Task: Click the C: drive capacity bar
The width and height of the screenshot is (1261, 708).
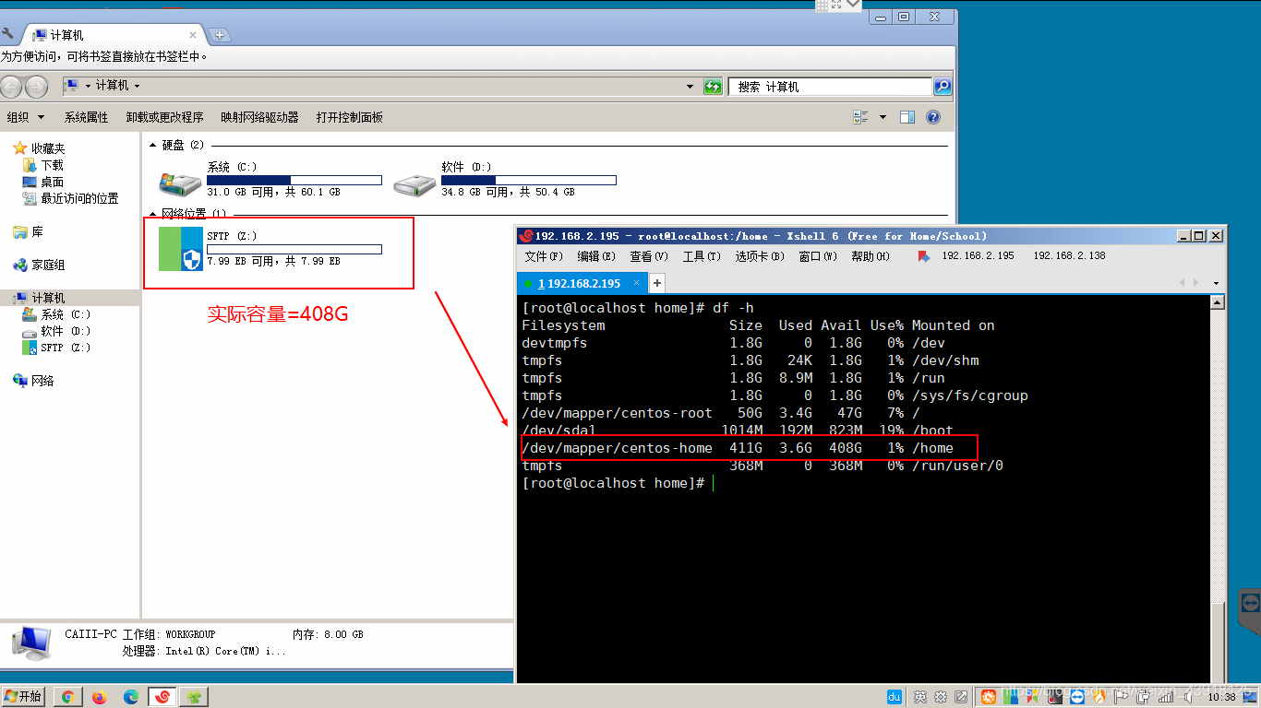Action: [294, 180]
